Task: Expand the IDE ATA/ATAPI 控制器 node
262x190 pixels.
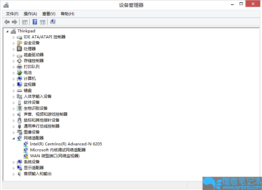Action: pyautogui.click(x=14, y=37)
